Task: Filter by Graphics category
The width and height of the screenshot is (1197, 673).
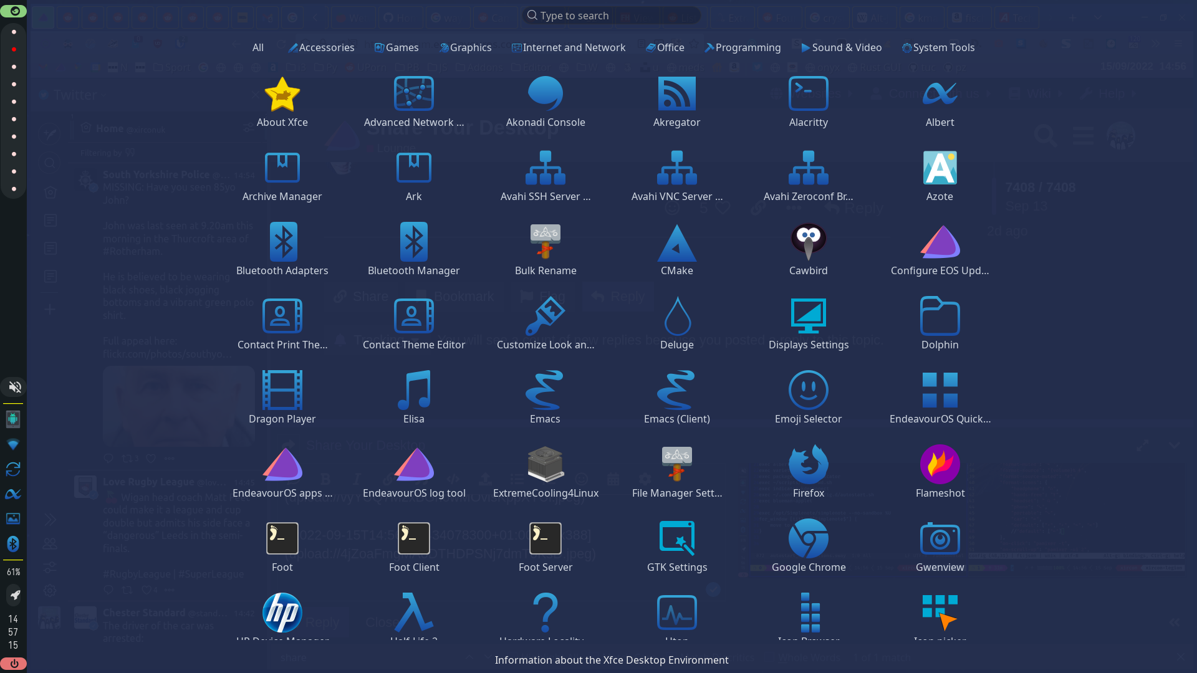Action: click(465, 47)
